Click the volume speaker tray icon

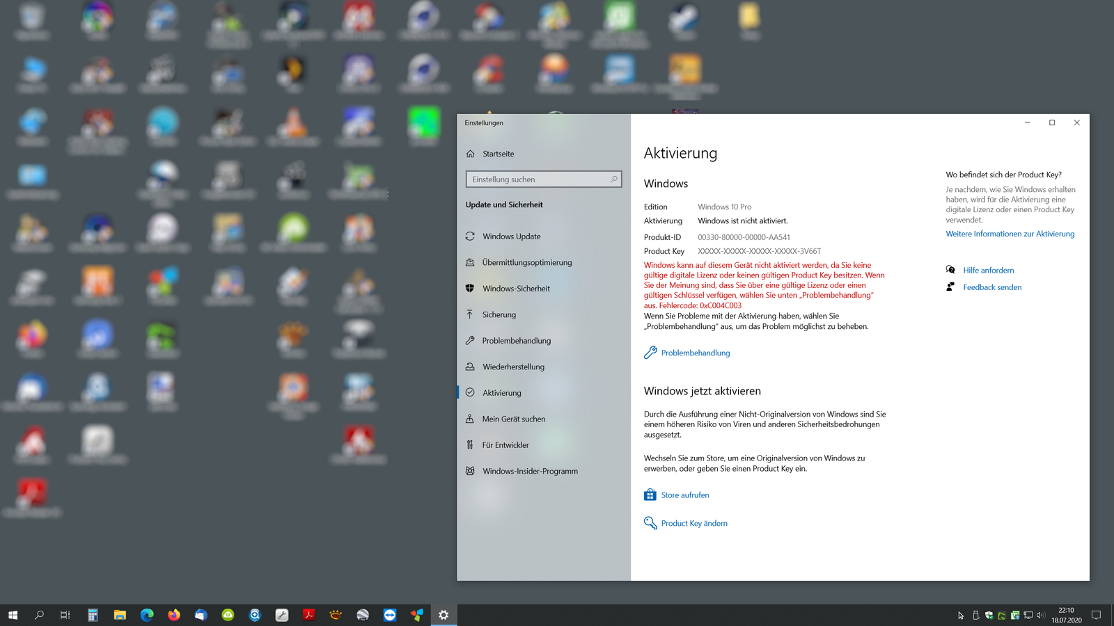[x=1041, y=616]
